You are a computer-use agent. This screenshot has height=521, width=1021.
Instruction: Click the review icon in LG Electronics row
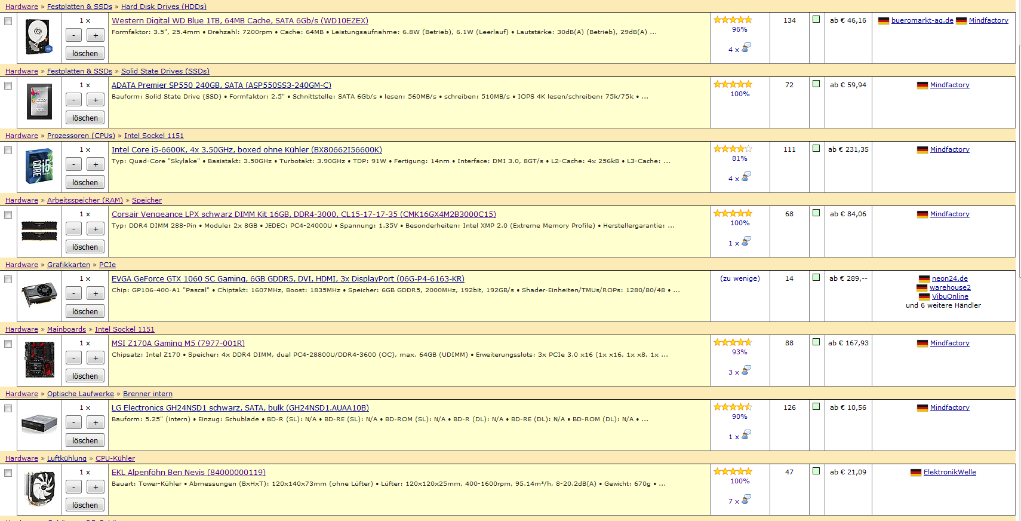[x=746, y=435]
